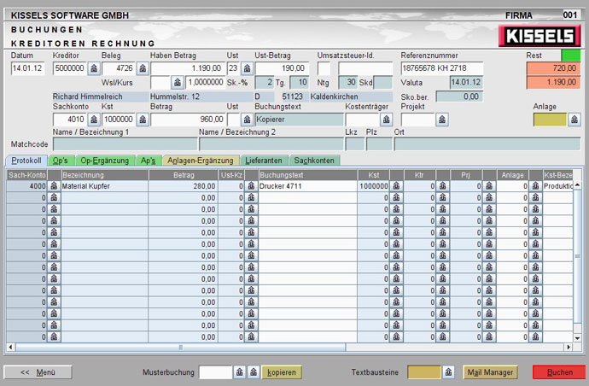Screen dimensions: 589x386
Task: Open Ktr lookup in the Drucker 4711 row
Action: (x=442, y=186)
